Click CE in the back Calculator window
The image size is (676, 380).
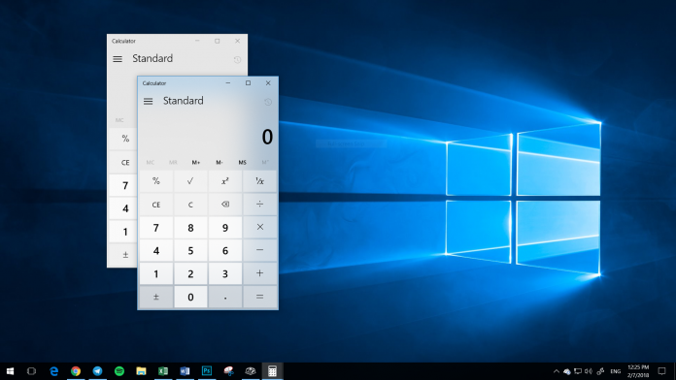pyautogui.click(x=123, y=162)
